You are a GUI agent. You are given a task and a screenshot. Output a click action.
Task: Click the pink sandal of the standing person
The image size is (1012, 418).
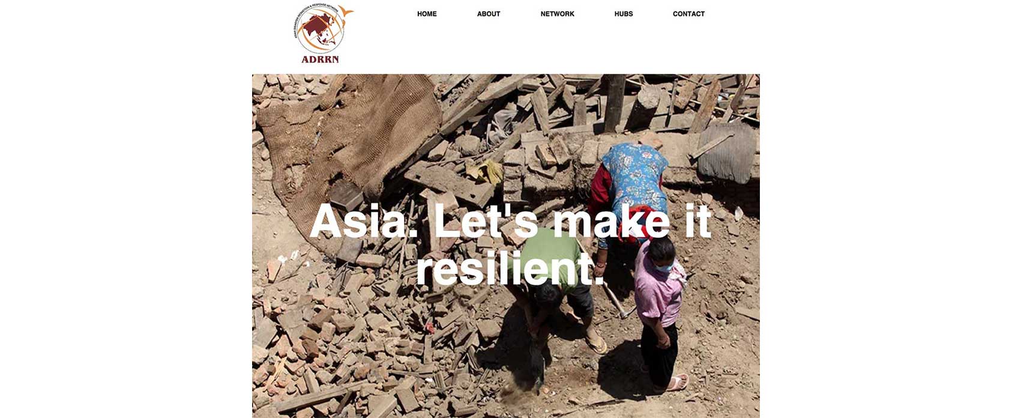(676, 383)
